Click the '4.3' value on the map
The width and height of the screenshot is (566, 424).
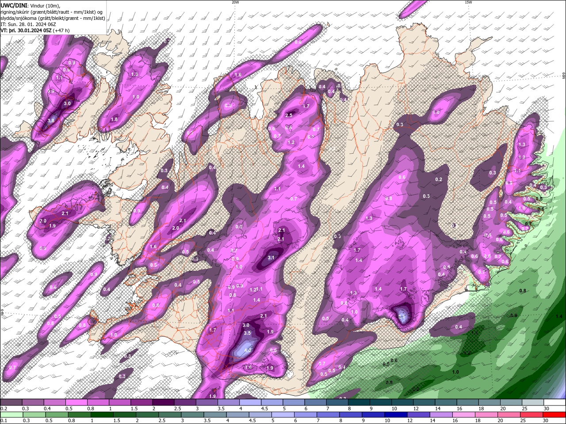[x=248, y=350]
